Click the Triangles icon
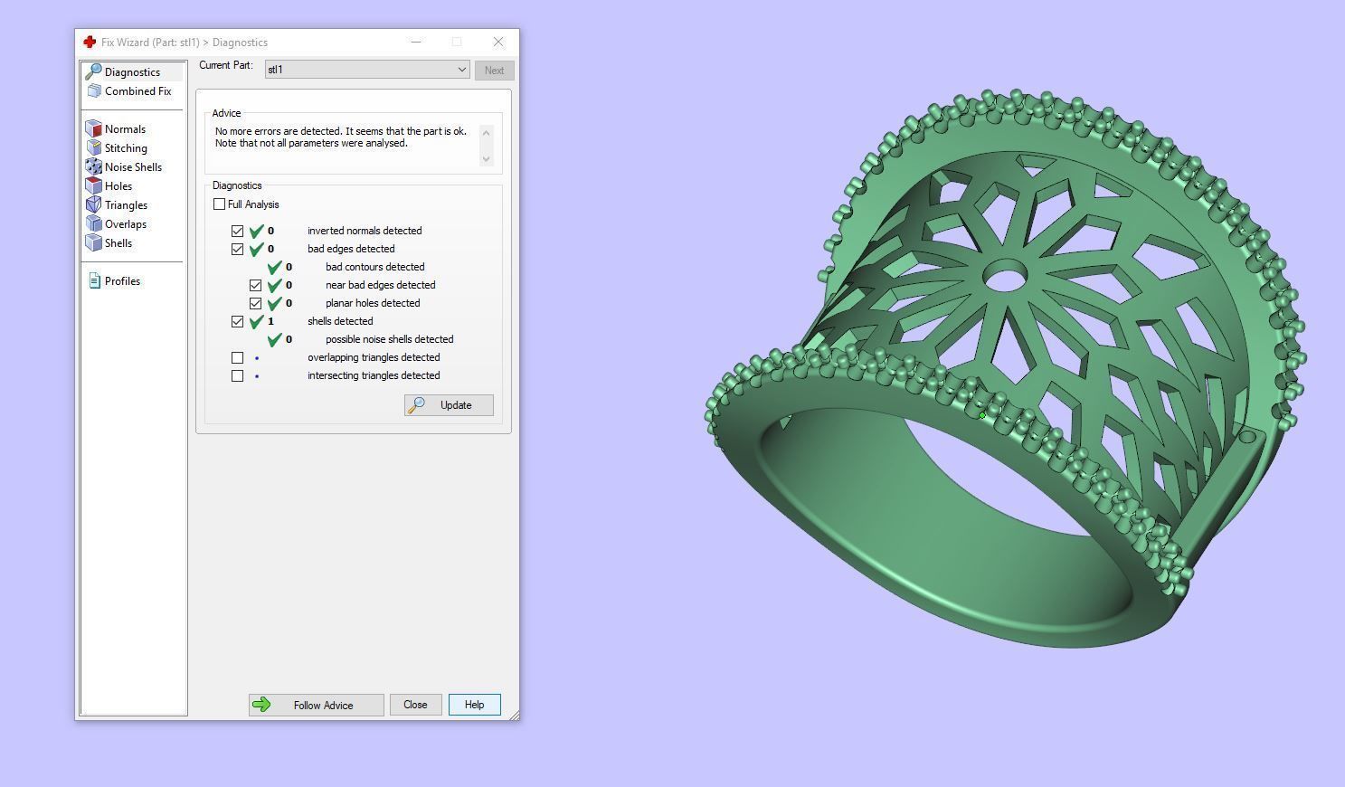 coord(93,204)
